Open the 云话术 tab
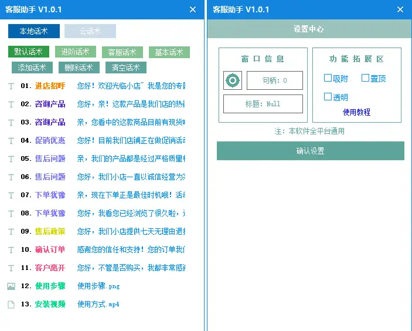The image size is (412, 331). pyautogui.click(x=90, y=31)
